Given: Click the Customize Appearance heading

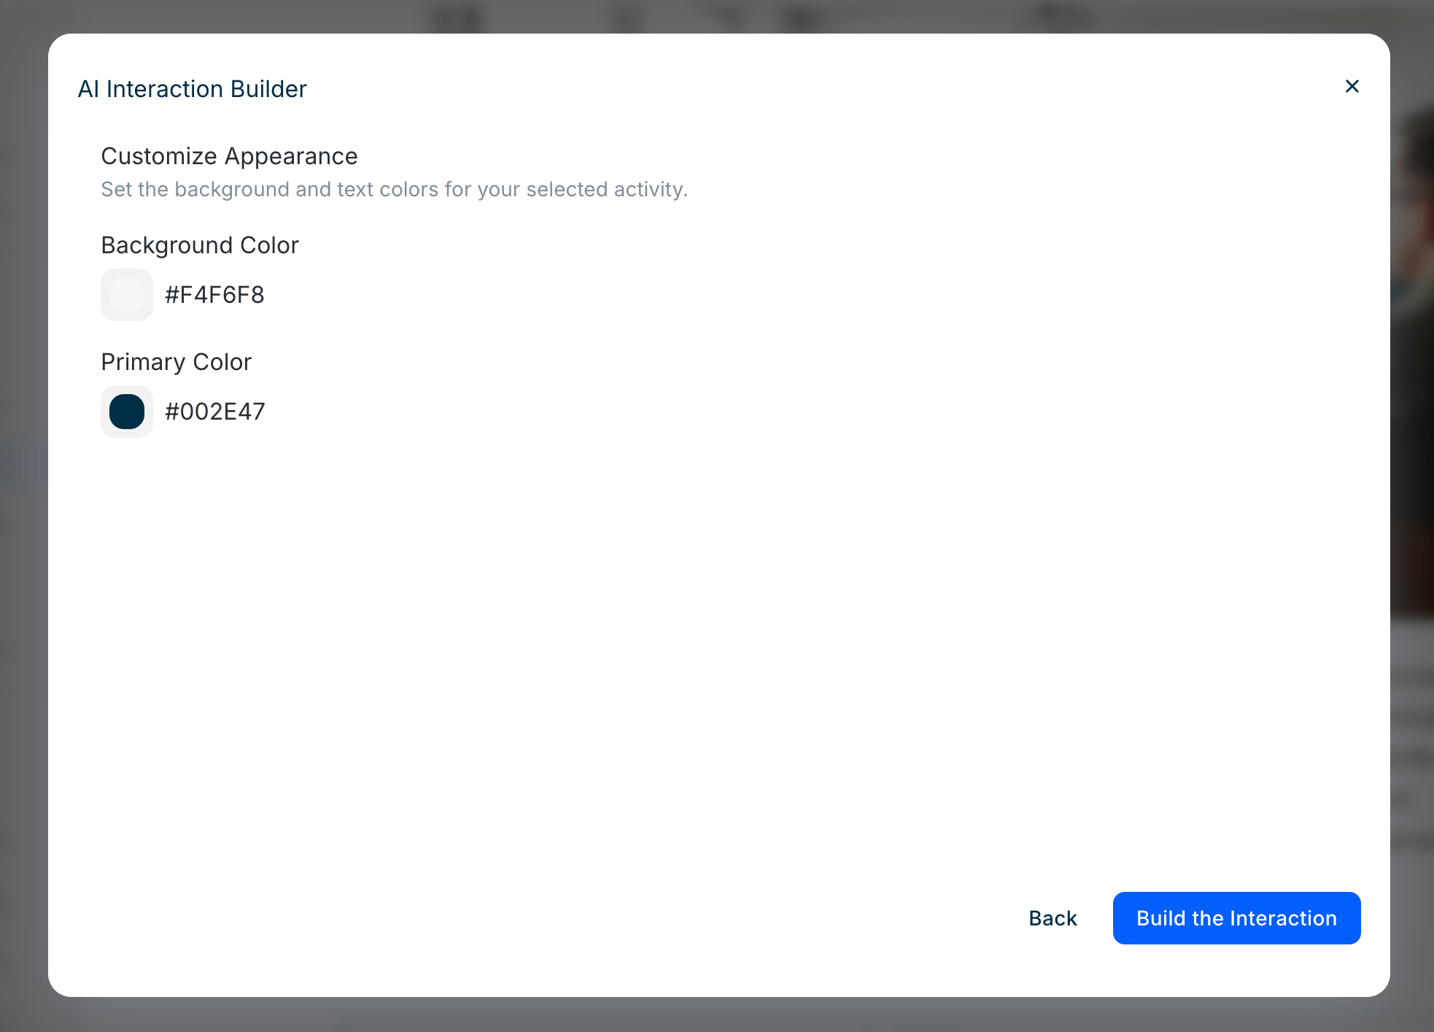Looking at the screenshot, I should point(229,156).
